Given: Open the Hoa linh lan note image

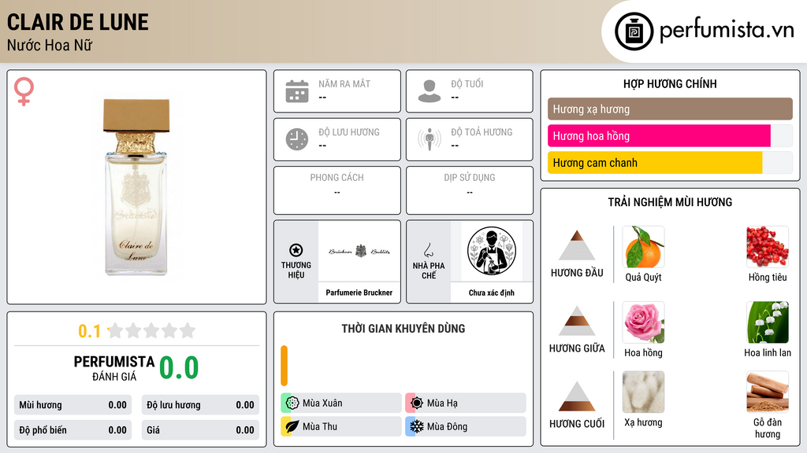Looking at the screenshot, I should tap(768, 322).
